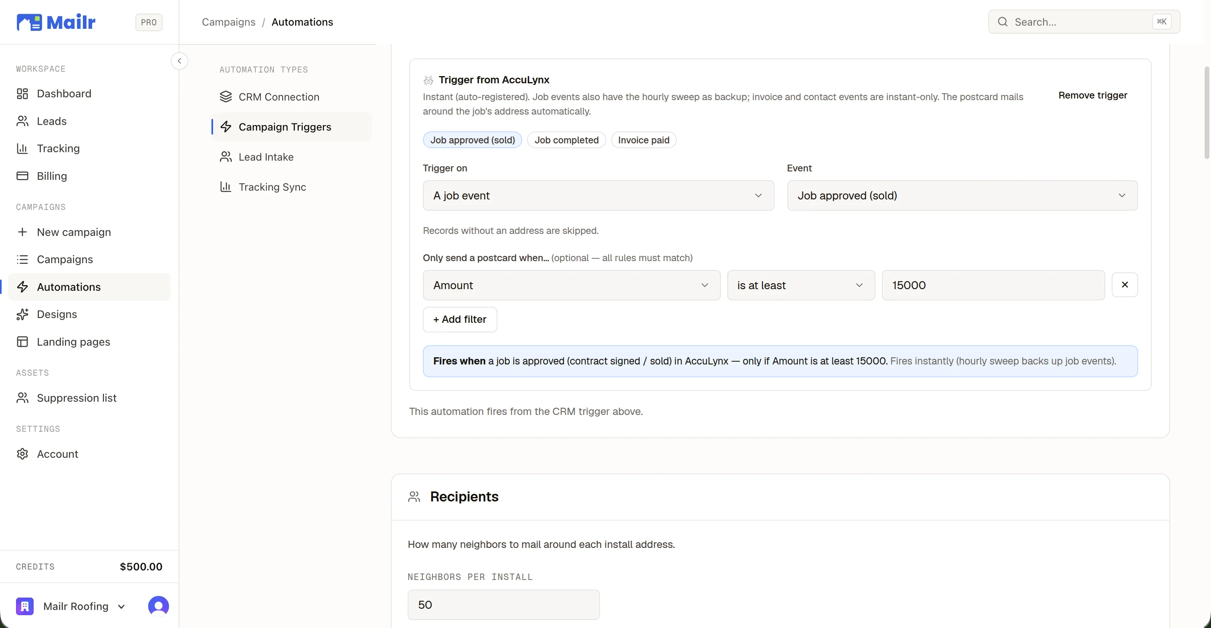Image resolution: width=1211 pixels, height=628 pixels.
Task: Select the Invoice paid chip
Action: 644,140
